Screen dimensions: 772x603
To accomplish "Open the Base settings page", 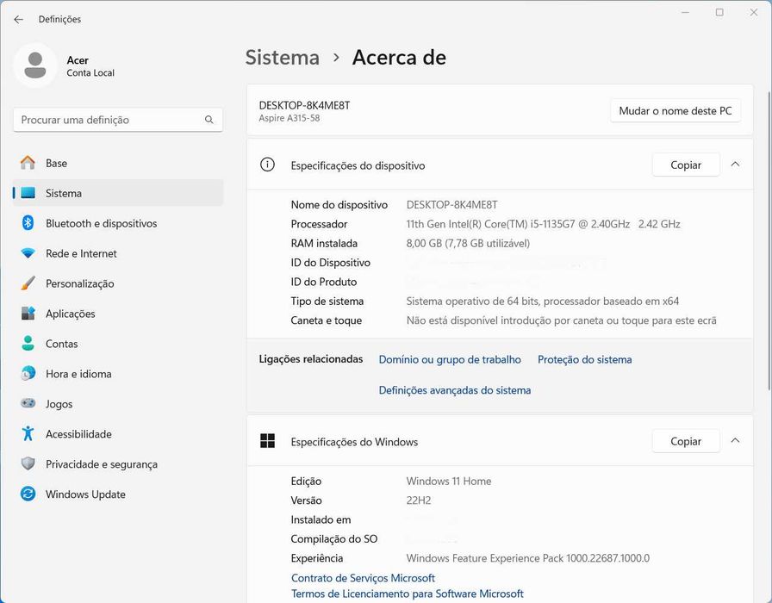I will tap(56, 163).
